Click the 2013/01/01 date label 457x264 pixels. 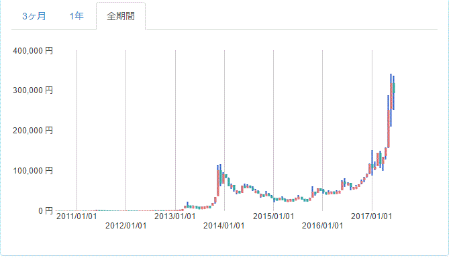pyautogui.click(x=175, y=216)
